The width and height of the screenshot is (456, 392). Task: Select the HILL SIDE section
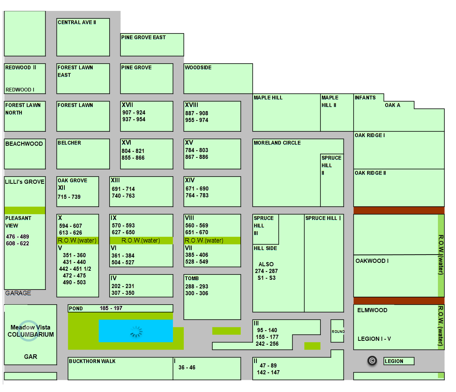click(x=278, y=278)
